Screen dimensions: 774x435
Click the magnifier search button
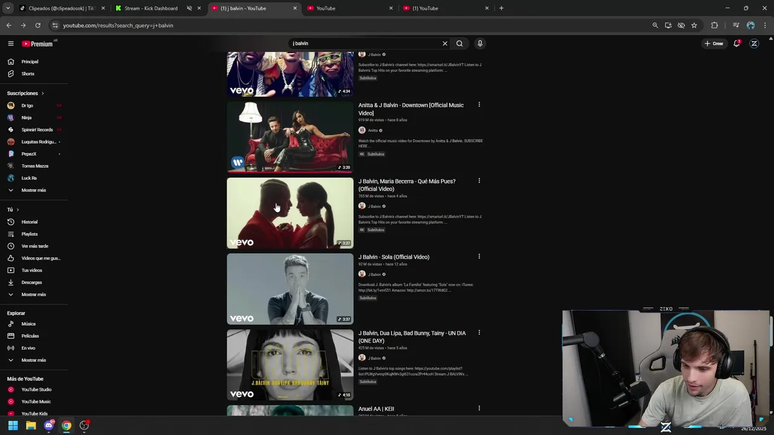pos(460,43)
